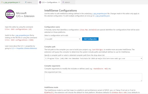Click the -nostdinc++ example argument text
Image resolution: width=148 pixels, height=94 pixels.
tap(98, 69)
